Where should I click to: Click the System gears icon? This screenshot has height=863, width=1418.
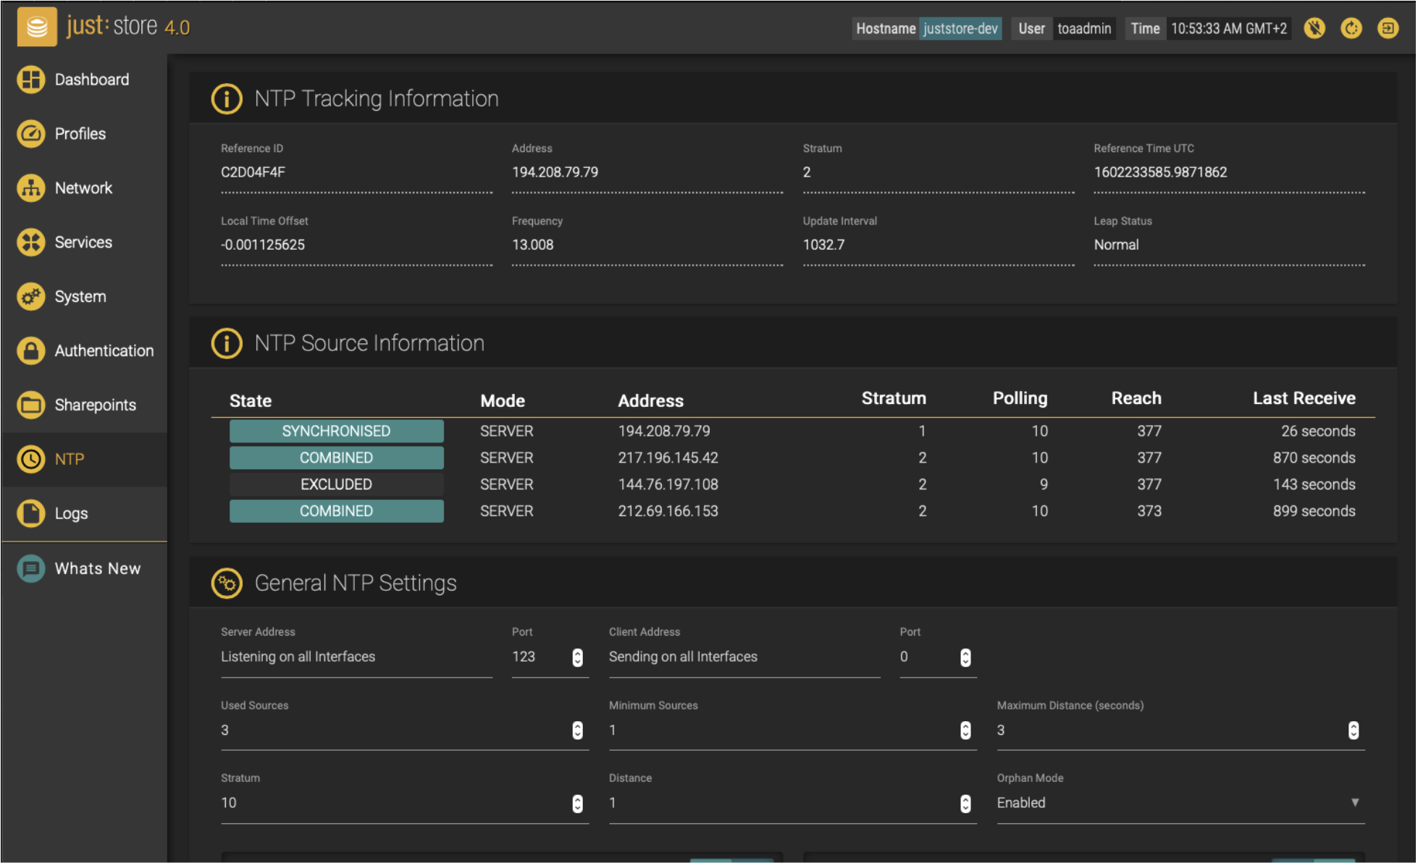(31, 297)
